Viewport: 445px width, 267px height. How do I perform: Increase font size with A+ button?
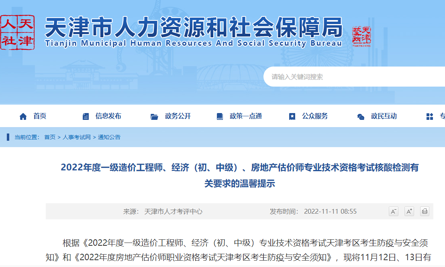tap(409, 211)
